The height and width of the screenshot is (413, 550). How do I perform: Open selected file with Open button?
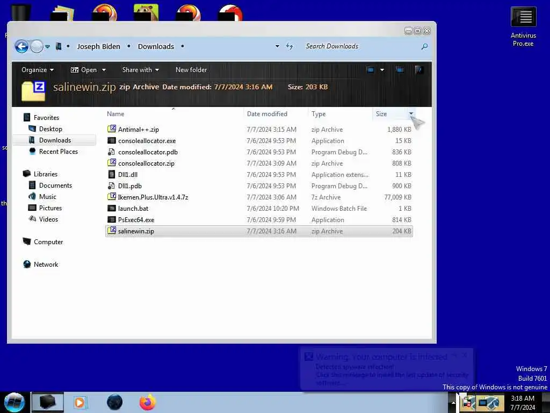[84, 70]
